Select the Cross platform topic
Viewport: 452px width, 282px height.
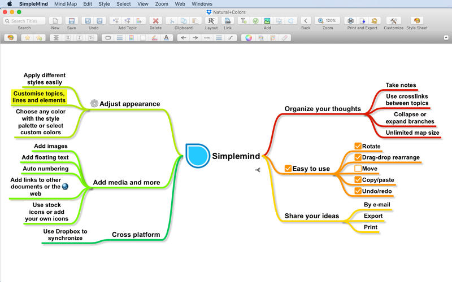[x=136, y=235]
